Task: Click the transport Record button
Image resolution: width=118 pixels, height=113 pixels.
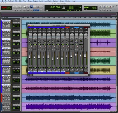Action: (x=111, y=7)
